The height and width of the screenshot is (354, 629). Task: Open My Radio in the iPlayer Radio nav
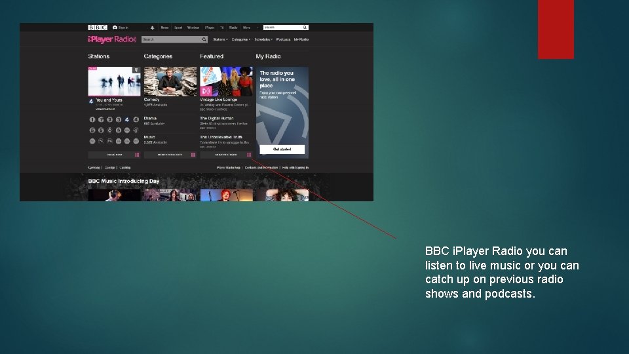click(x=301, y=39)
